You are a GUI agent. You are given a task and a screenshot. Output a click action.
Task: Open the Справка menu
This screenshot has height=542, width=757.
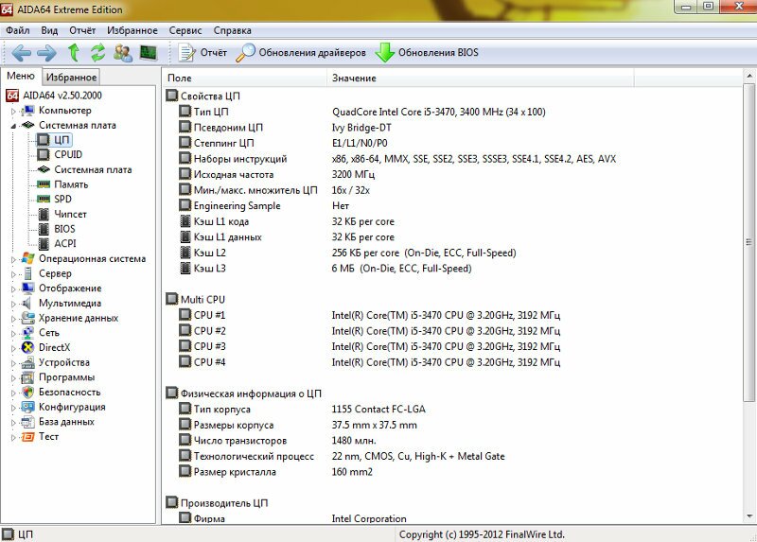(232, 30)
